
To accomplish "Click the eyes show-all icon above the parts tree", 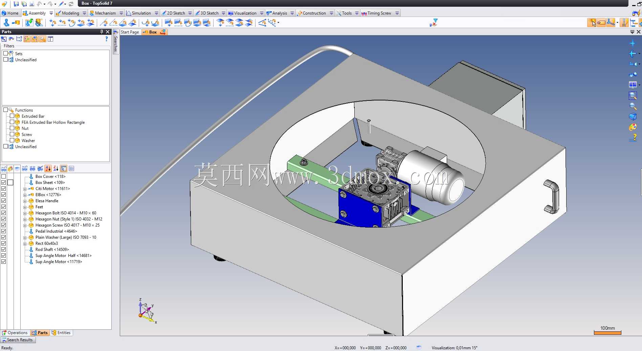I will point(25,168).
